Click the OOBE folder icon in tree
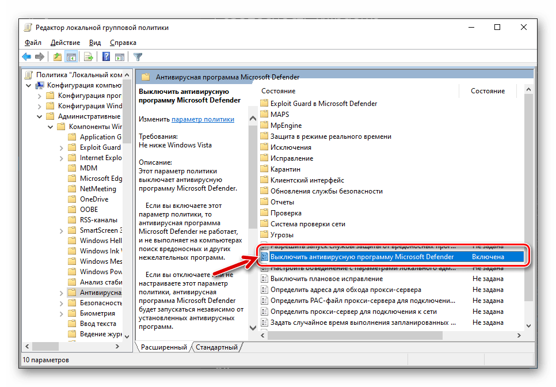Image resolution: width=556 pixels, height=387 pixels. 72,209
